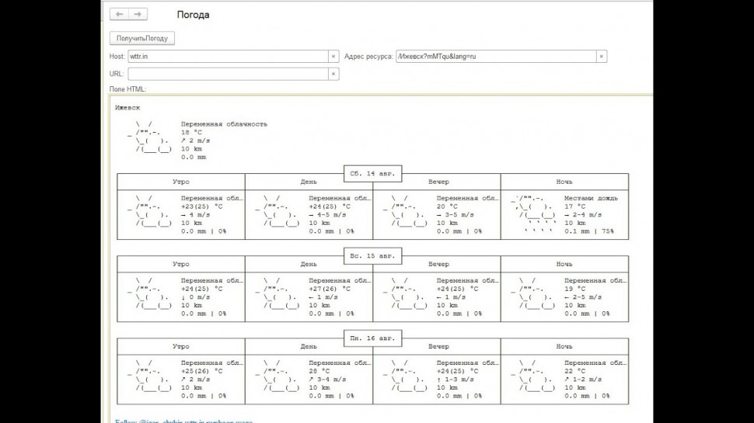Click the forward navigation arrow

point(137,15)
